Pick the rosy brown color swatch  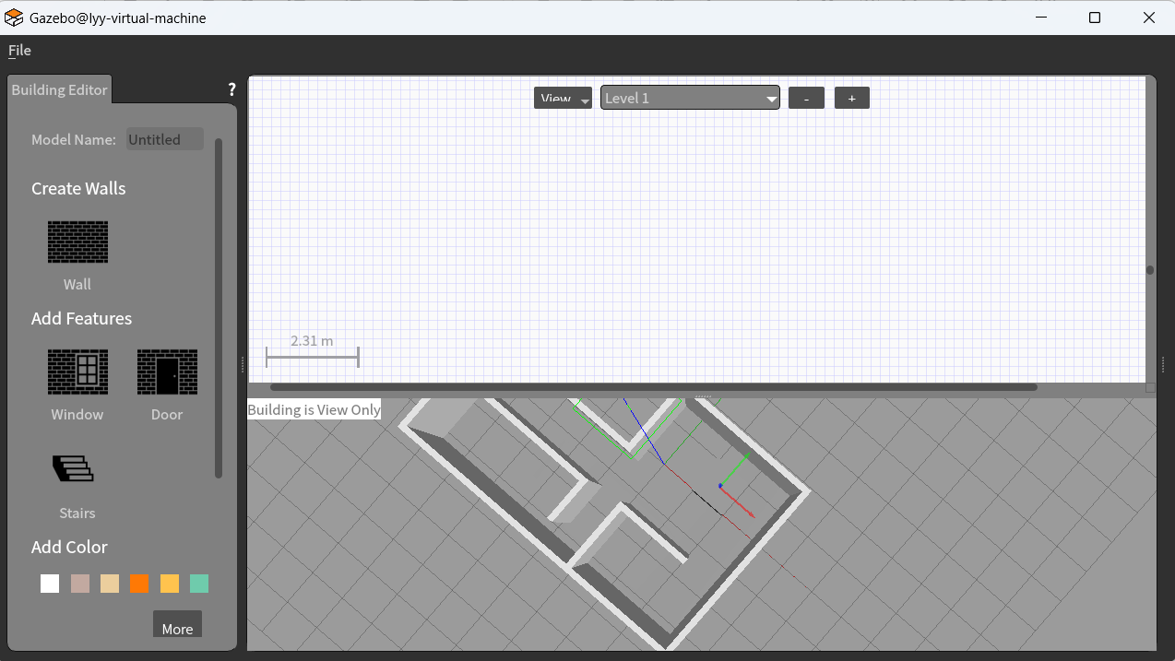point(80,584)
